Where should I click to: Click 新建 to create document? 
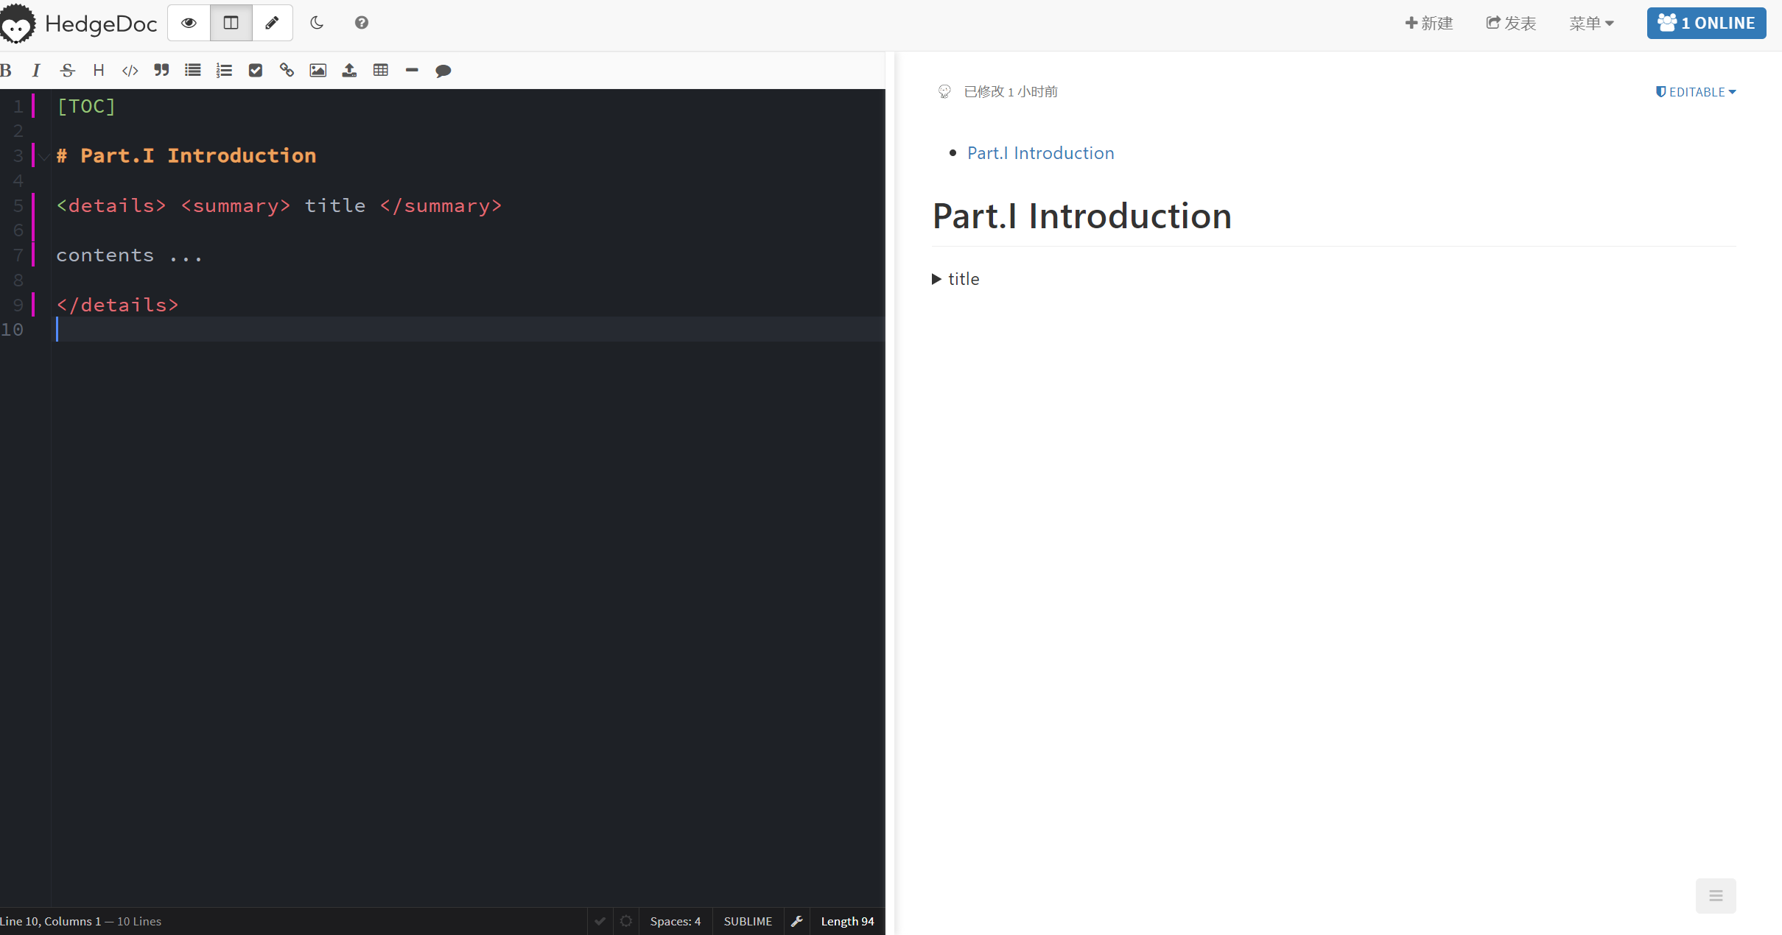point(1428,22)
